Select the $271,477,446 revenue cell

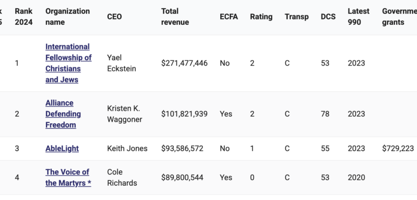tap(184, 63)
